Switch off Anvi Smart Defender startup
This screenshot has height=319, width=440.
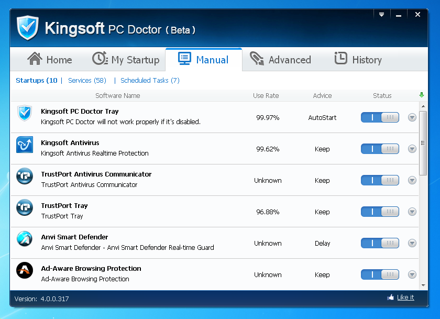tap(380, 243)
